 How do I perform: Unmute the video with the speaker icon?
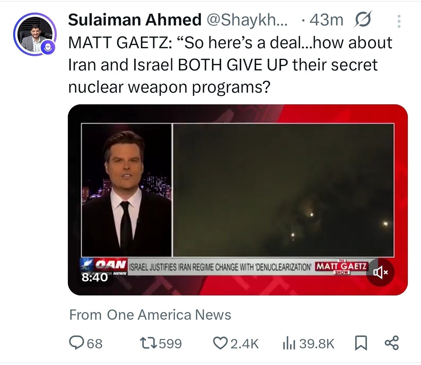(x=380, y=272)
